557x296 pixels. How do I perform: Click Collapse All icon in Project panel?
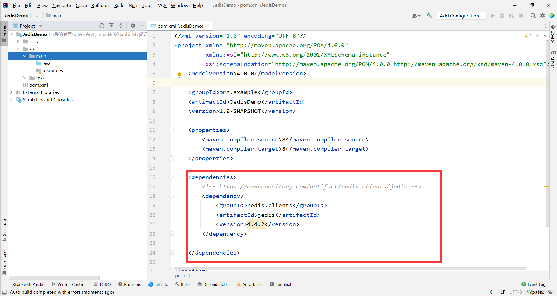pos(121,26)
